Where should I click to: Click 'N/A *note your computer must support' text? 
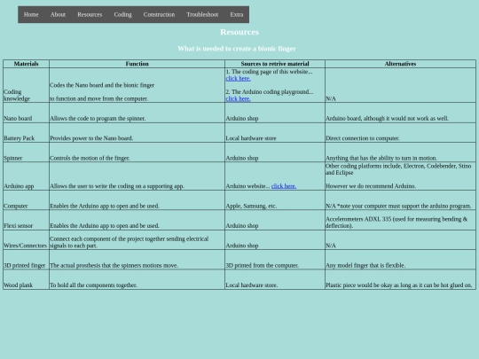[398, 206]
